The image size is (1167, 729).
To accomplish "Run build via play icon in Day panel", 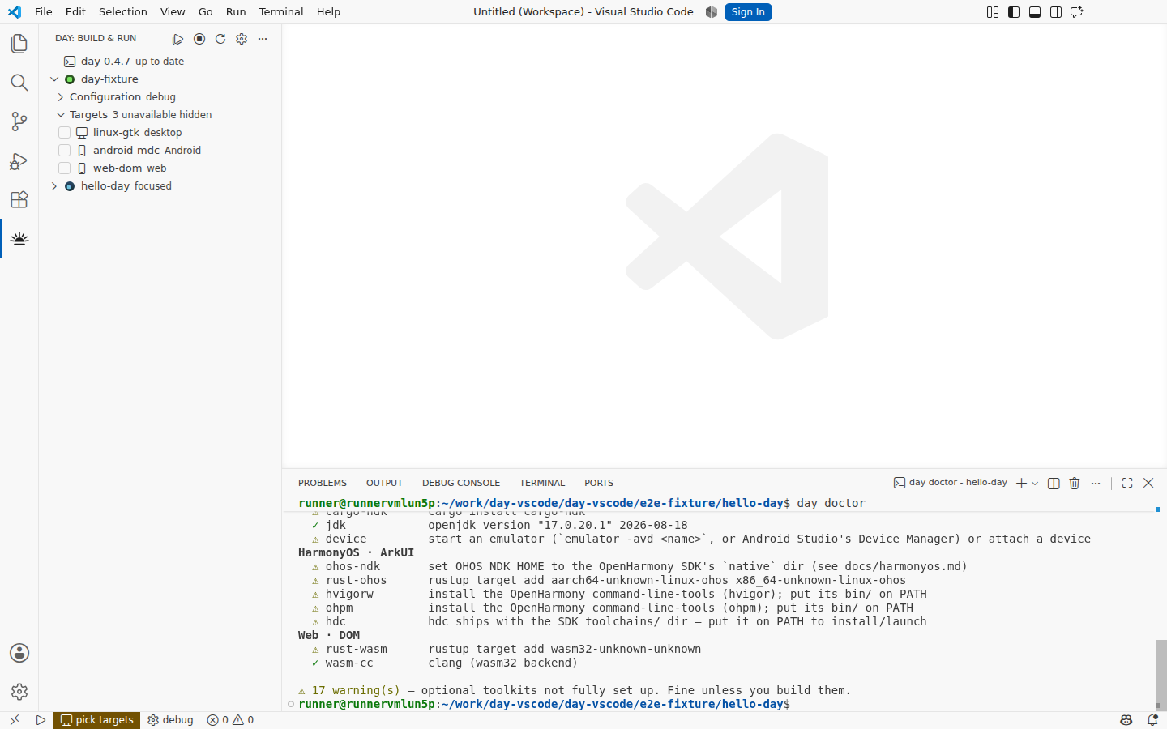I will tap(178, 39).
